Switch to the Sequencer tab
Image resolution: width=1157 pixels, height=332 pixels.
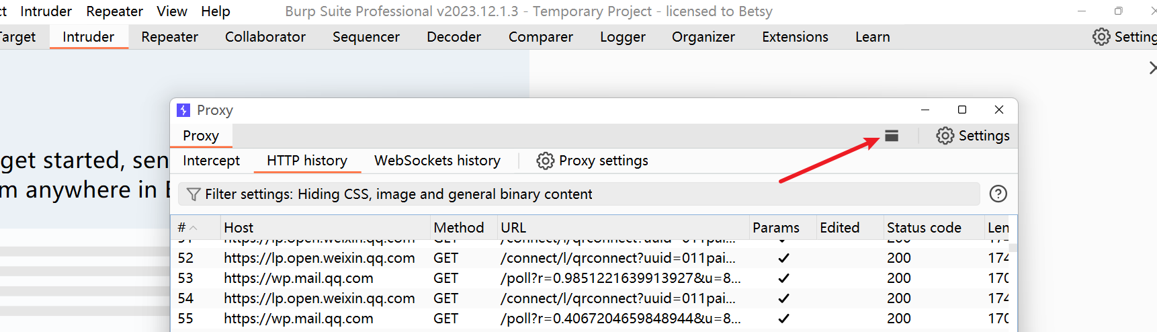coord(366,37)
